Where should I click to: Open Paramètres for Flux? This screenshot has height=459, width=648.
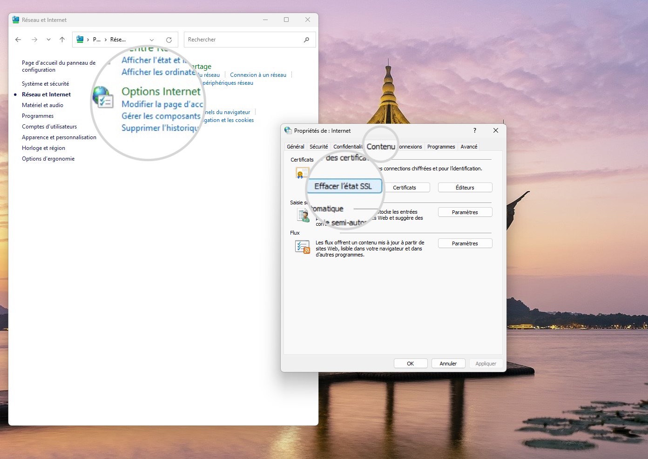pos(465,243)
